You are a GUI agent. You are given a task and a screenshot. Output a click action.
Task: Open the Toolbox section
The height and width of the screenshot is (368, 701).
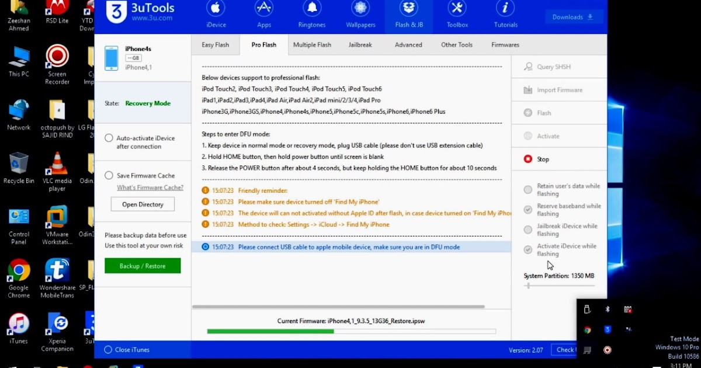[x=457, y=15]
